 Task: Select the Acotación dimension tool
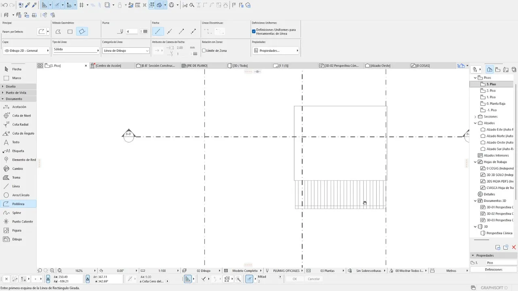[x=18, y=107]
